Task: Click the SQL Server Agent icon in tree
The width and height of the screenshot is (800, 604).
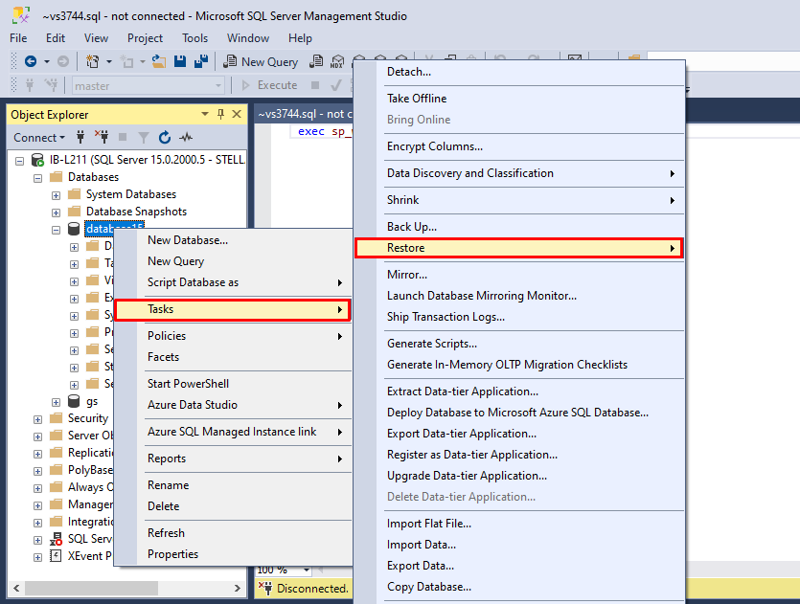Action: tap(57, 539)
